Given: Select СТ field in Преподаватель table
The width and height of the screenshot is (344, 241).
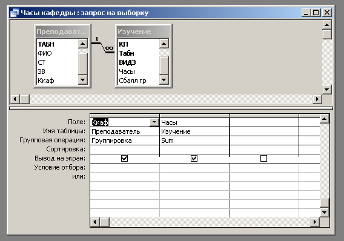Looking at the screenshot, I should point(42,62).
